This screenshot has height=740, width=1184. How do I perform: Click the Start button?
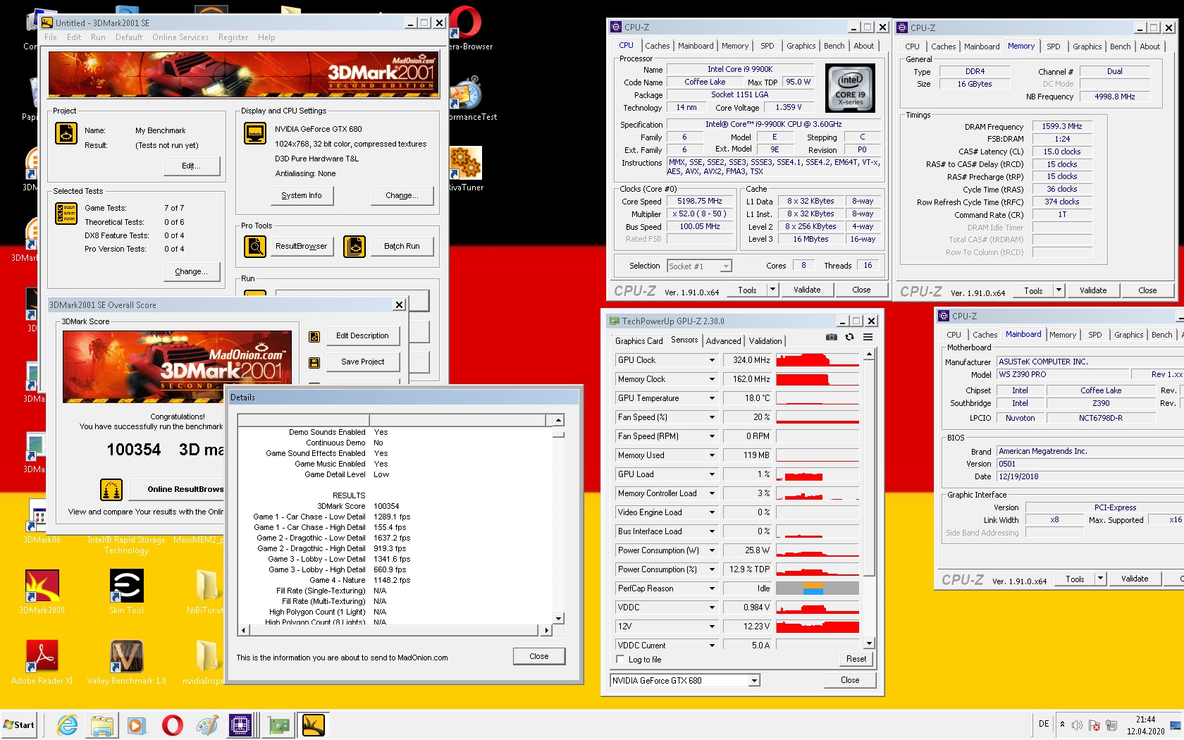(x=20, y=725)
